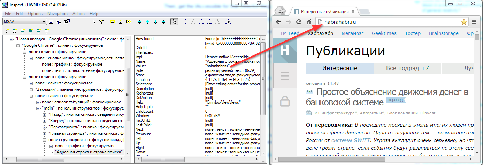Screen dimensions: 483x165
Task: Expand the "Закладки" панель инструментов node
Action: point(31,89)
